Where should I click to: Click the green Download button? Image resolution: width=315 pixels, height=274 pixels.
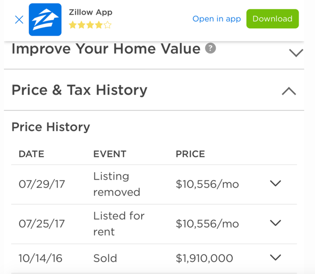[272, 19]
